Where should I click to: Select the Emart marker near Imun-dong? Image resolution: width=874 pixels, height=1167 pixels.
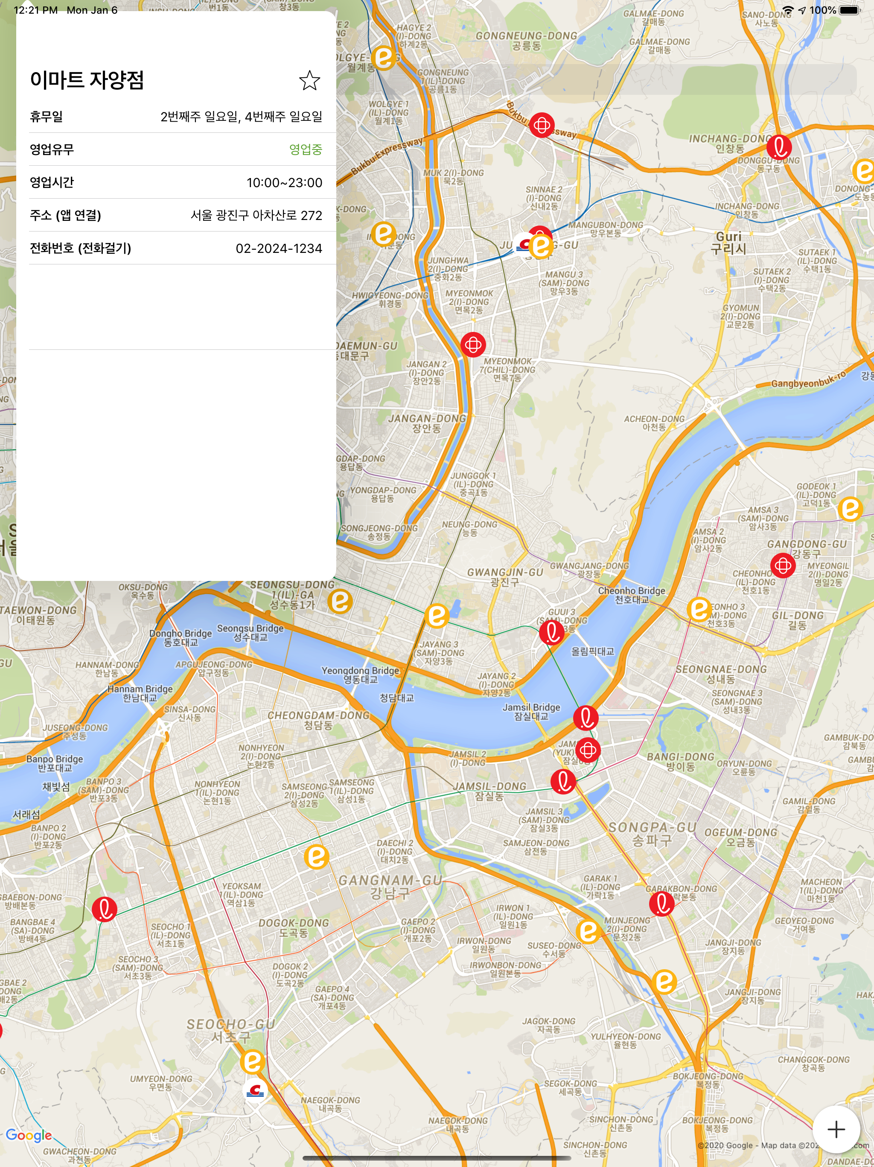pos(384,234)
